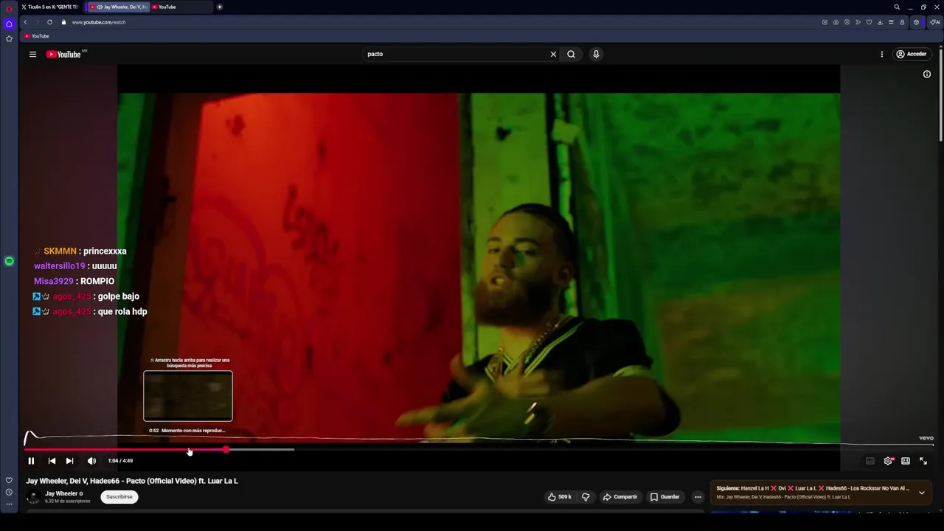This screenshot has height=531, width=944.
Task: Switch to the Ticolin S en X tab
Action: coord(49,7)
